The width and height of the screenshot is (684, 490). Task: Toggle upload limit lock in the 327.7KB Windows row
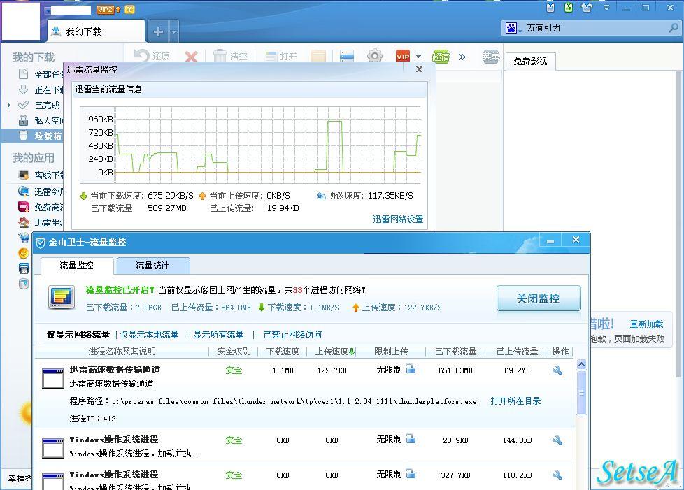[411, 473]
